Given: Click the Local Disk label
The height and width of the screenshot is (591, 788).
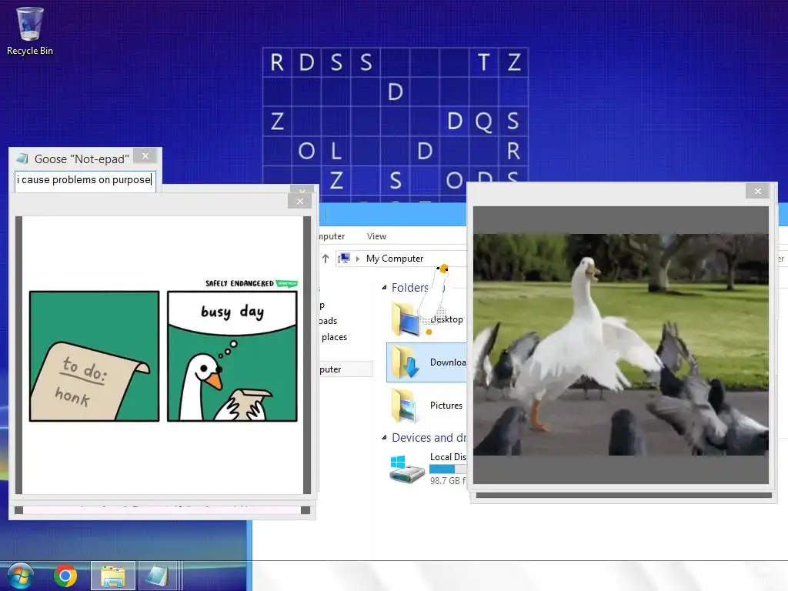Looking at the screenshot, I should (x=449, y=457).
